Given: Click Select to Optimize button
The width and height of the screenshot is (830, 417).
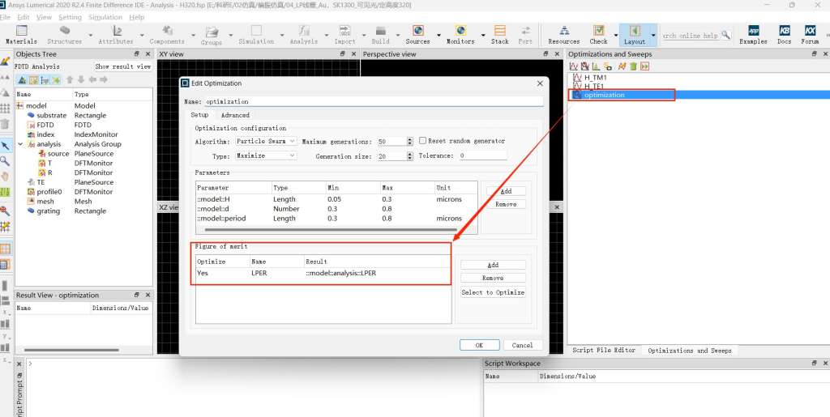Looking at the screenshot, I should tap(493, 292).
